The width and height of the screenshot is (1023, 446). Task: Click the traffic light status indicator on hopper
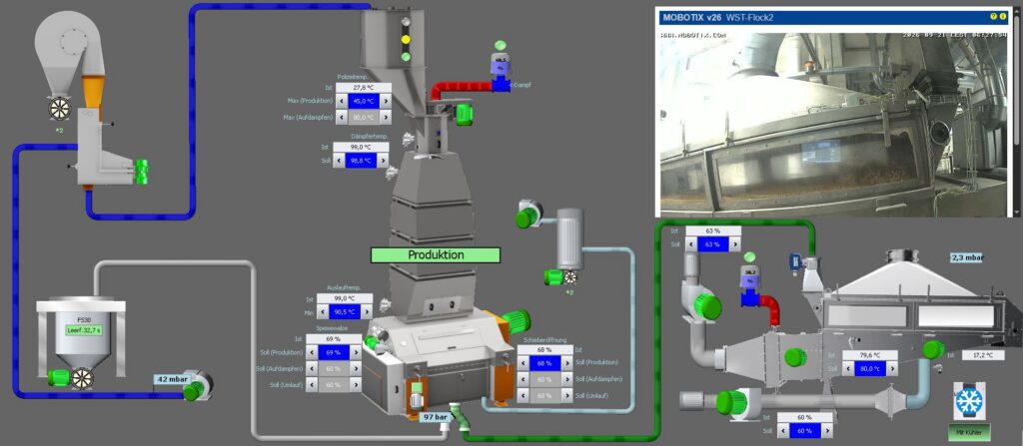tap(406, 39)
